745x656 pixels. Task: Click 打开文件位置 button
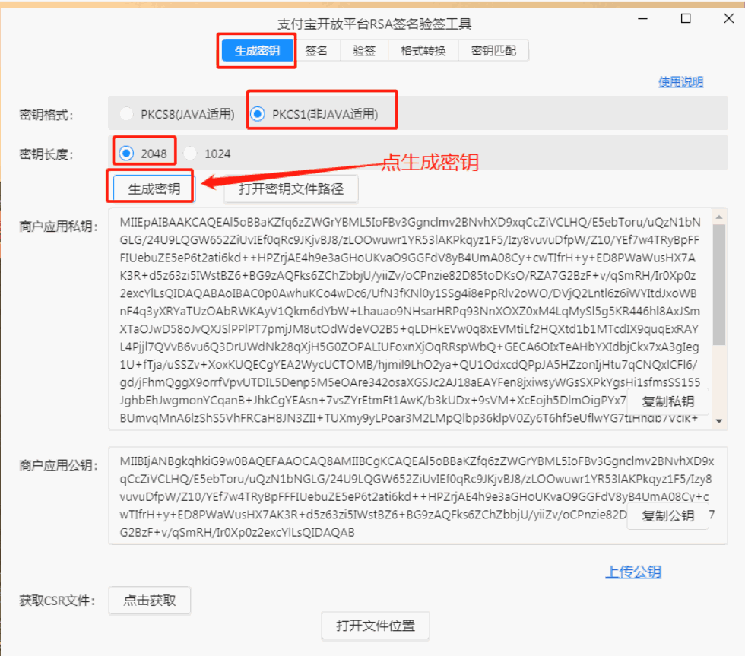[x=376, y=626]
